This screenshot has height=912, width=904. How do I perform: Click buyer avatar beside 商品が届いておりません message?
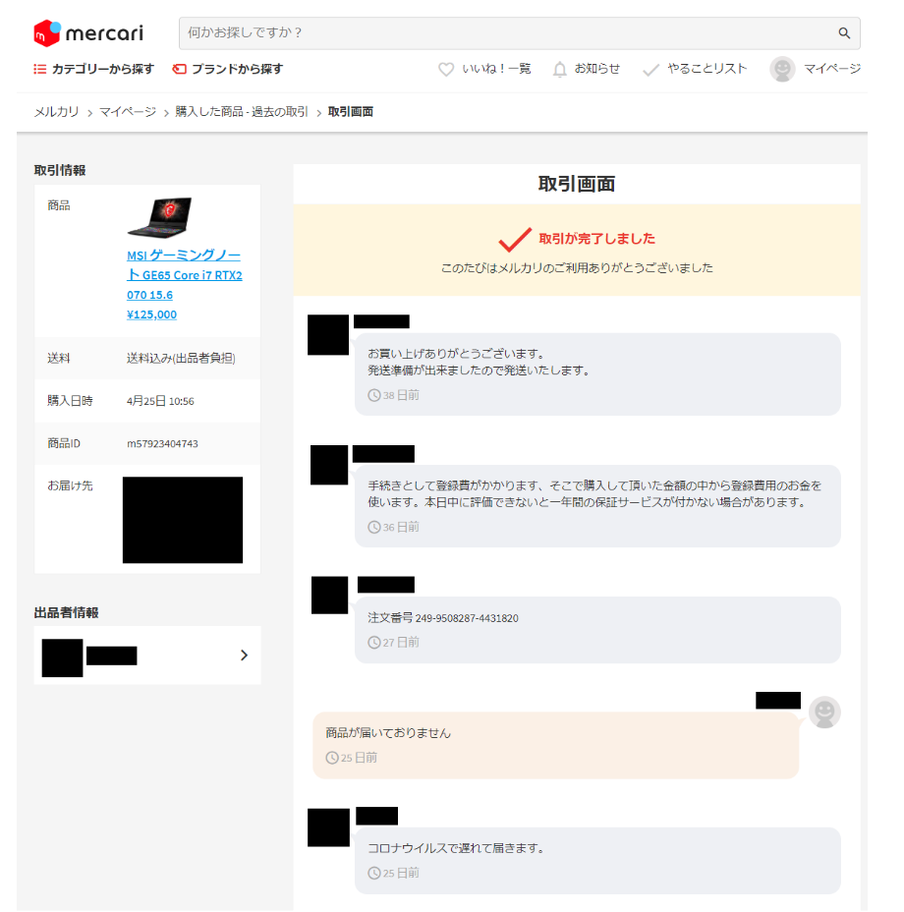click(824, 712)
